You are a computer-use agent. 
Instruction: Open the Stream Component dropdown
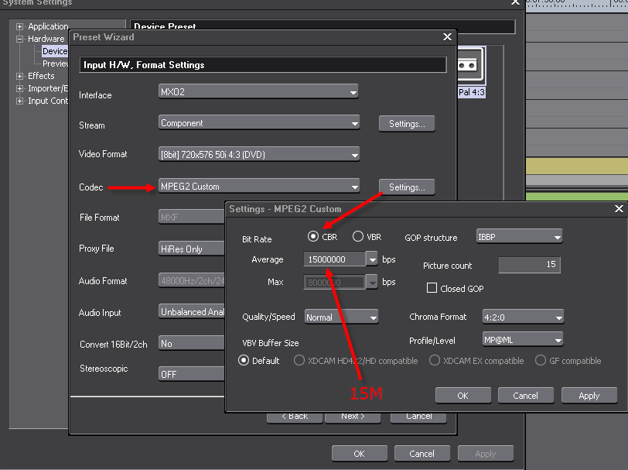coord(259,122)
